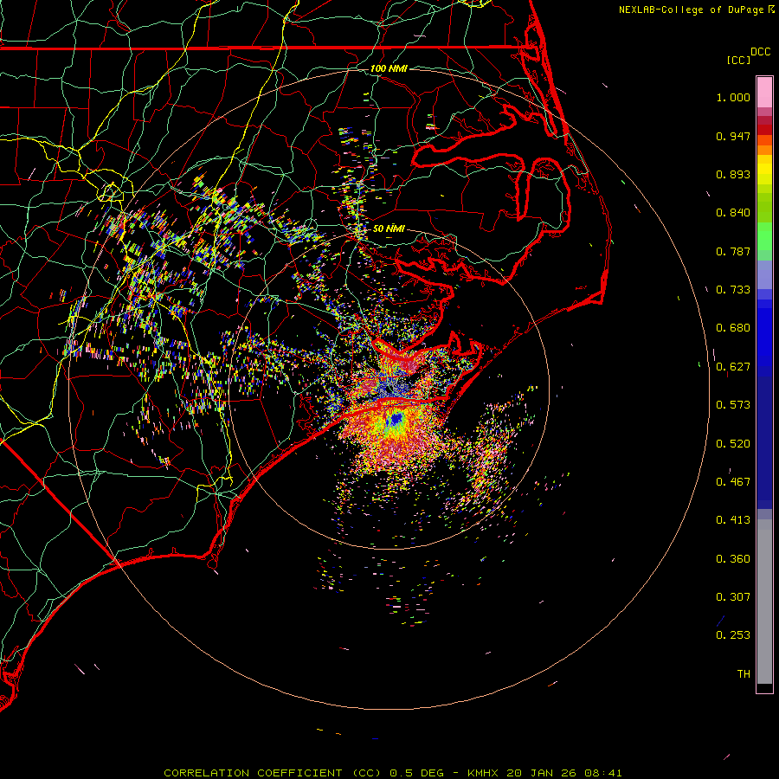
Task: Click the 0.413 scale value
Action: pos(733,520)
